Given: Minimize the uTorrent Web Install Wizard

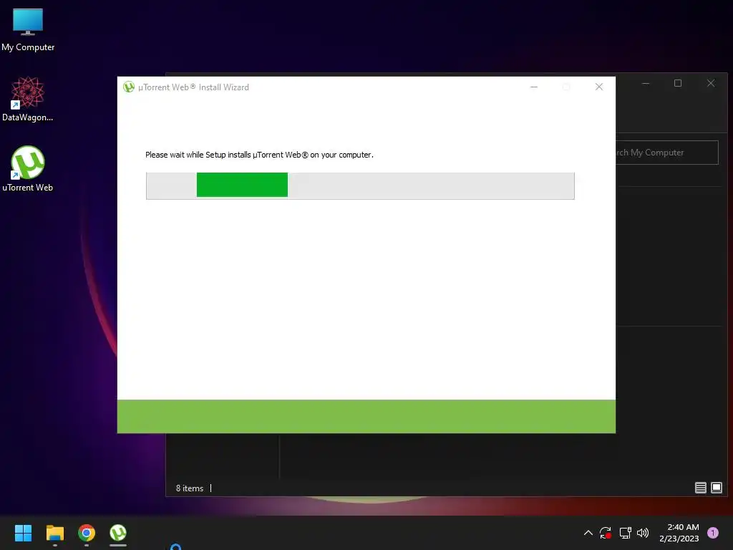Looking at the screenshot, I should 534,87.
